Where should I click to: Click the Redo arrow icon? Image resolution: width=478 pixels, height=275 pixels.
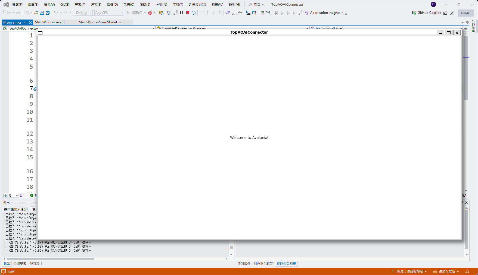(66, 13)
